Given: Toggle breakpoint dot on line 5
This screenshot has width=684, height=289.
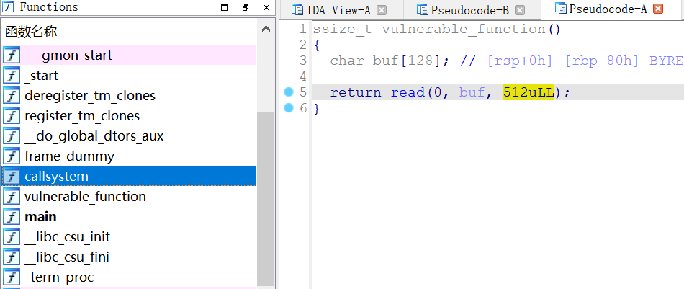Looking at the screenshot, I should tap(289, 92).
